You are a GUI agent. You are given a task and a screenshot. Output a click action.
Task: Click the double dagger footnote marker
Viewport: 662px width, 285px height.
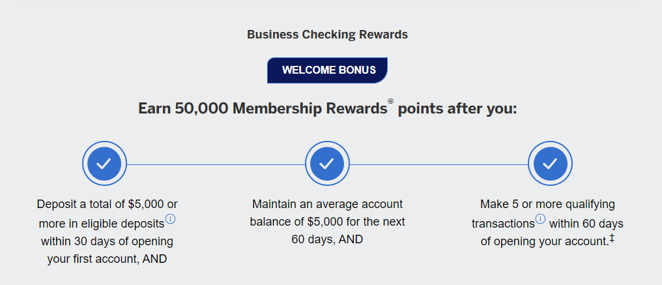[x=612, y=239]
